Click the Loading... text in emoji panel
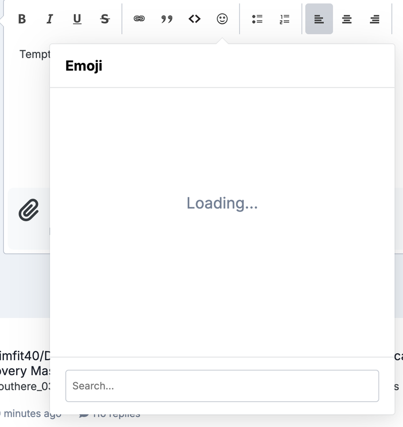The width and height of the screenshot is (403, 427). 222,203
